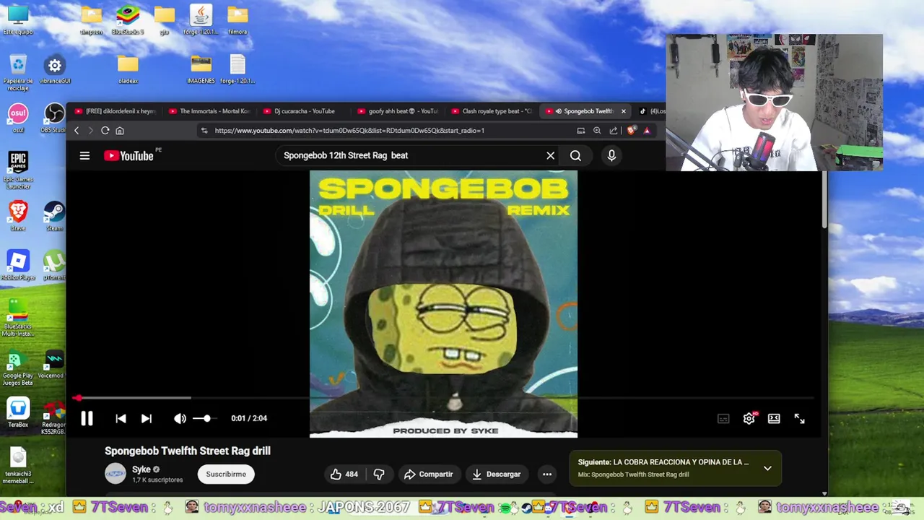Screen dimensions: 924x520
Task: Select the vibranceGUI desktop icon
Action: point(55,70)
